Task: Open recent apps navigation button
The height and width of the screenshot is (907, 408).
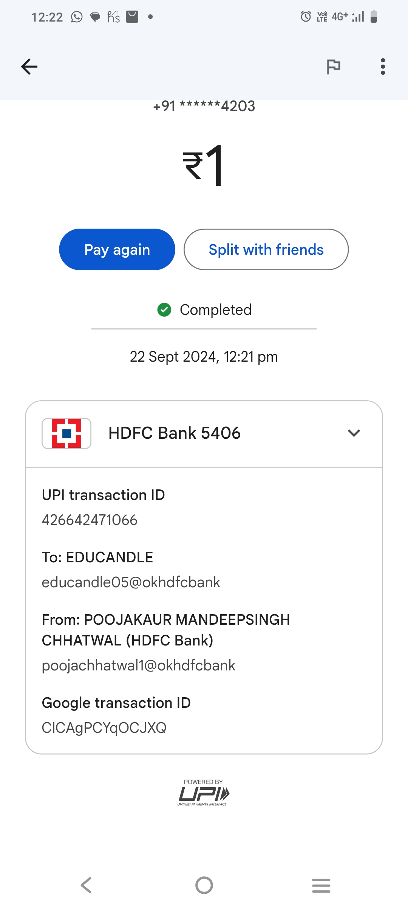Action: (x=321, y=885)
